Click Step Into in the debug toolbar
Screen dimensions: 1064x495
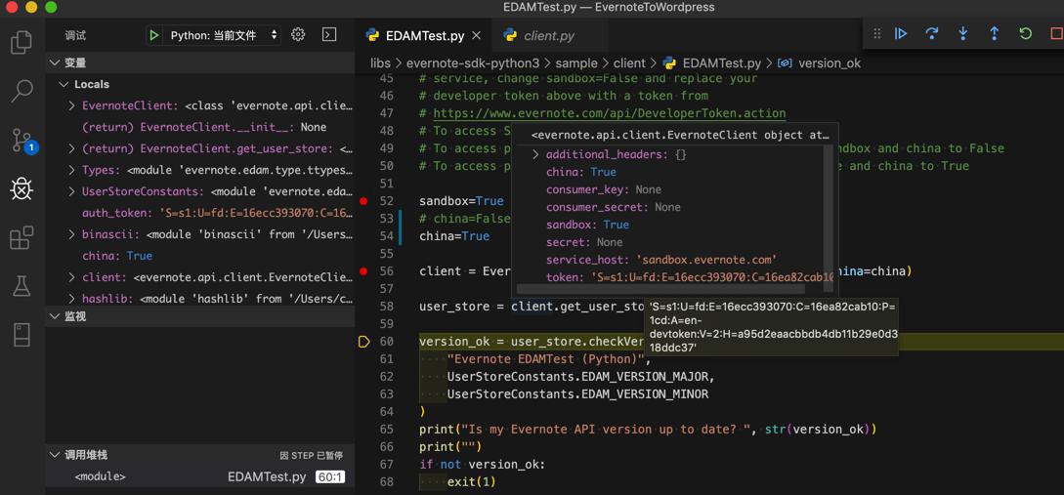click(x=963, y=33)
